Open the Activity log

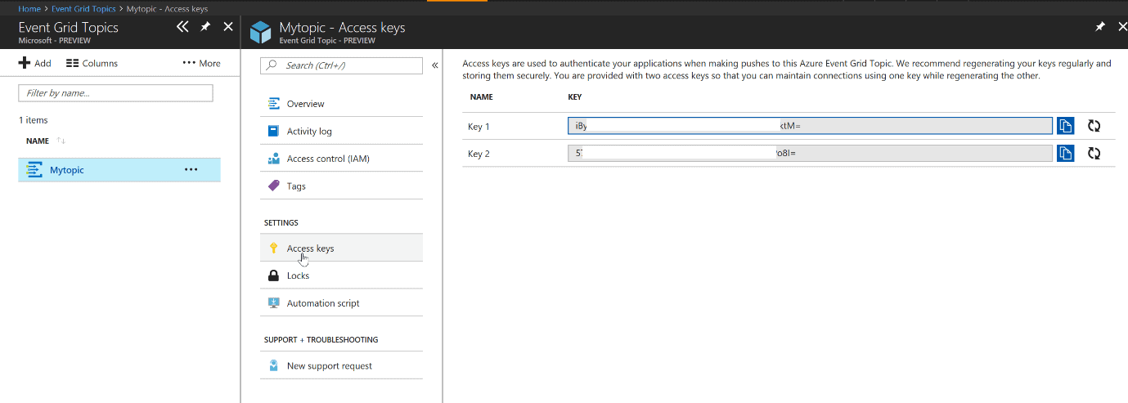point(341,131)
